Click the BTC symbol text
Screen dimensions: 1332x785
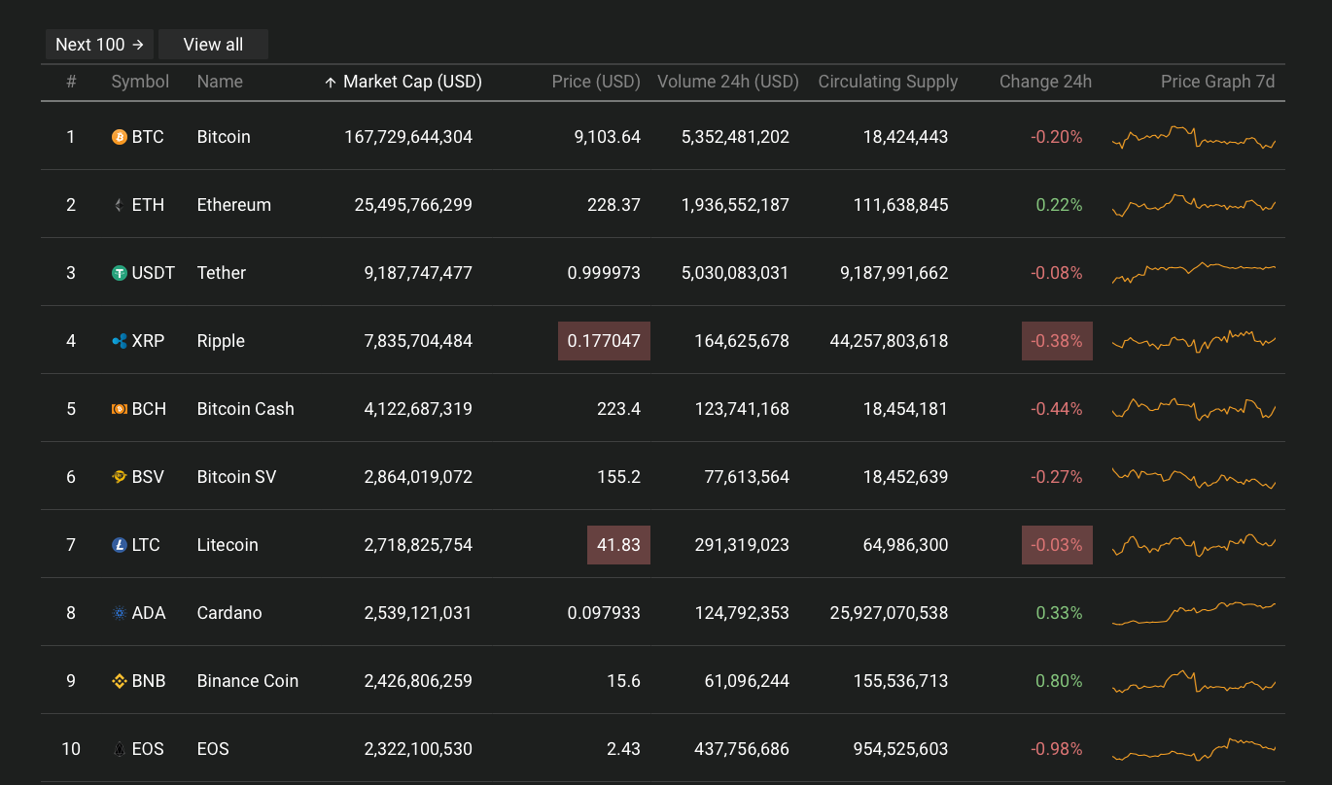[x=148, y=137]
